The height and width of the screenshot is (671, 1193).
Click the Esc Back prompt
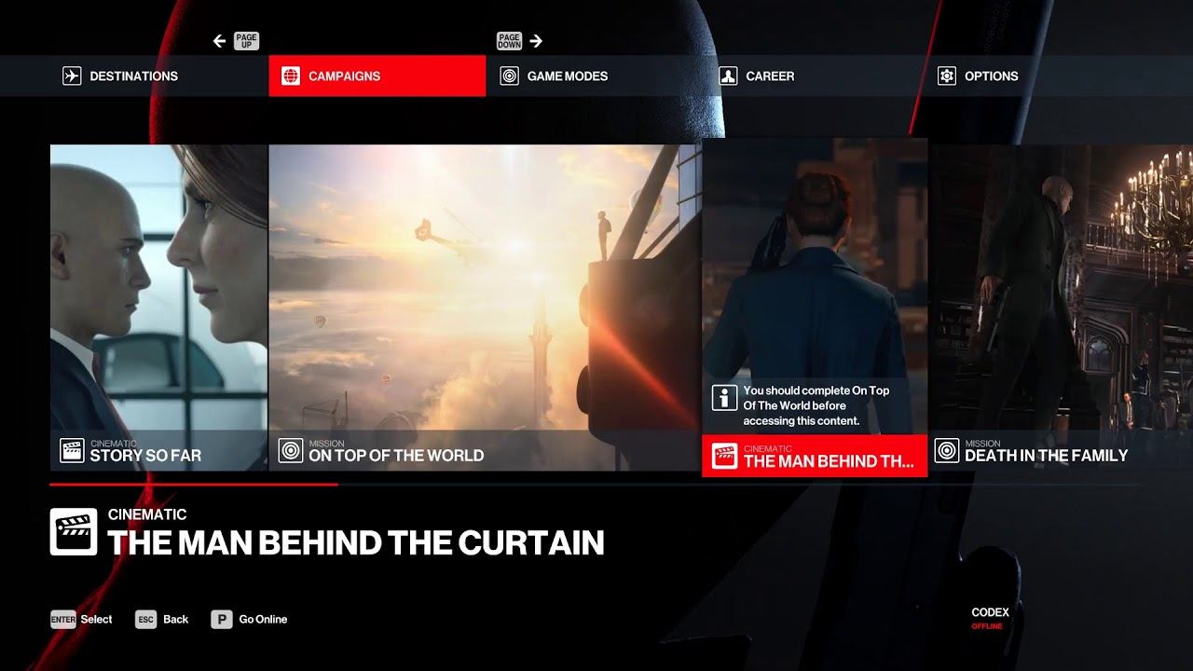161,619
